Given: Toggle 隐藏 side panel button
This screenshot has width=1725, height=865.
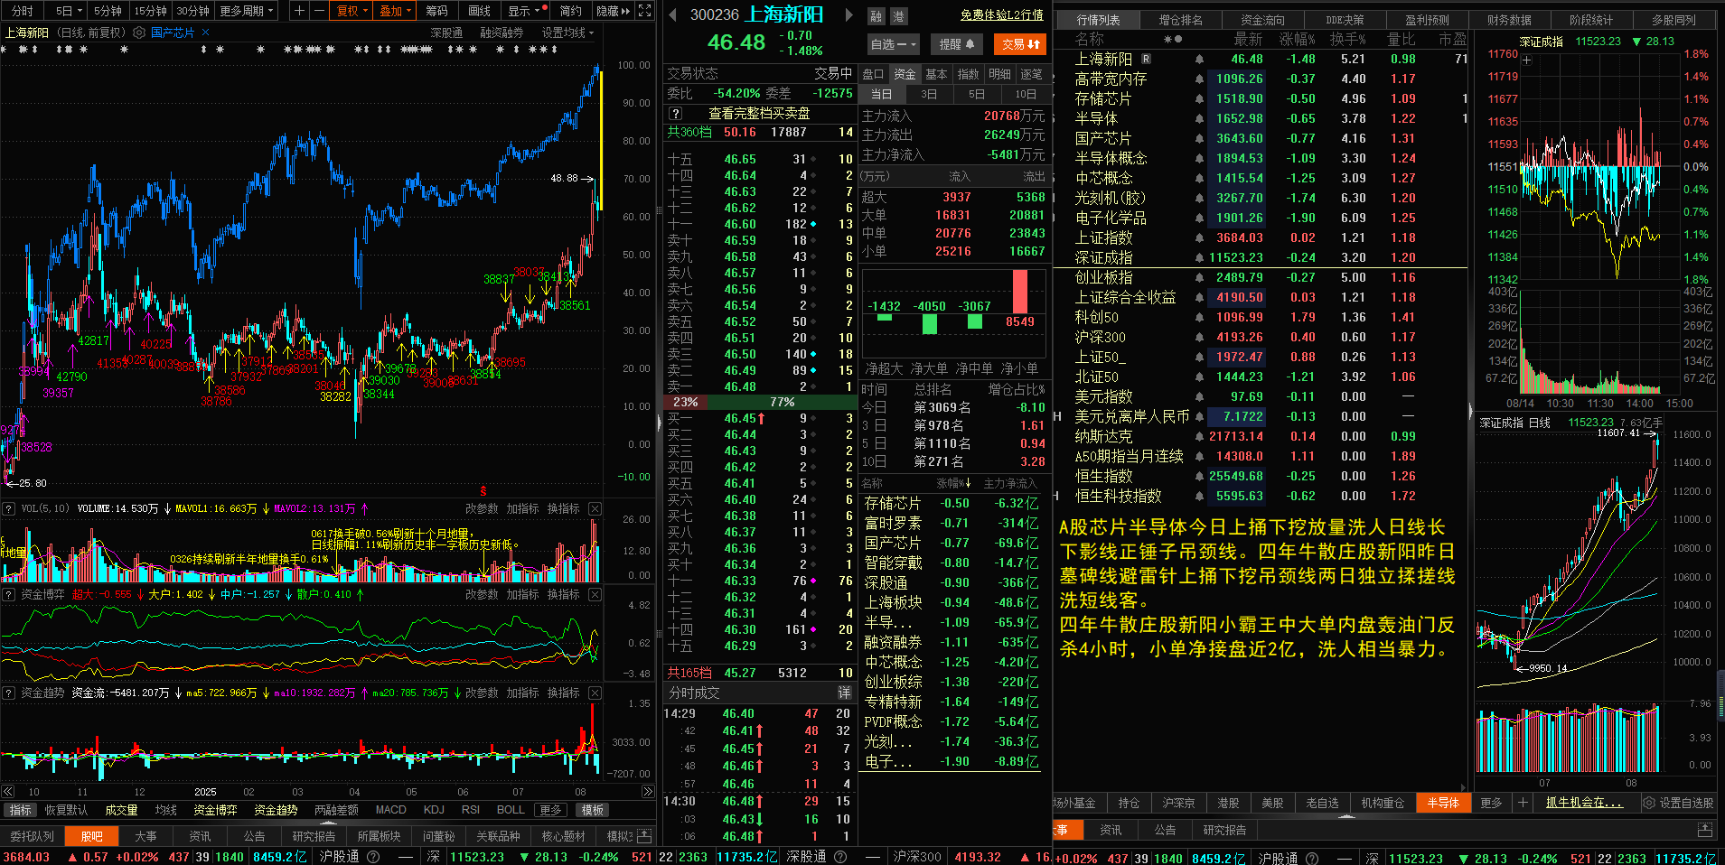Looking at the screenshot, I should pyautogui.click(x=613, y=11).
